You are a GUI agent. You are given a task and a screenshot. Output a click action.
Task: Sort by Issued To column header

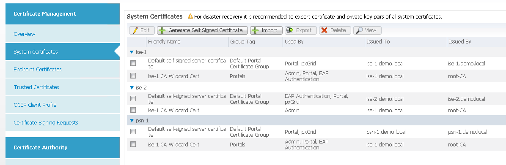pyautogui.click(x=406, y=41)
